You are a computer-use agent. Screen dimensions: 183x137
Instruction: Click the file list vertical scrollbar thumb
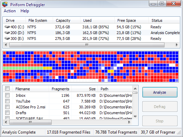(x=135, y=93)
